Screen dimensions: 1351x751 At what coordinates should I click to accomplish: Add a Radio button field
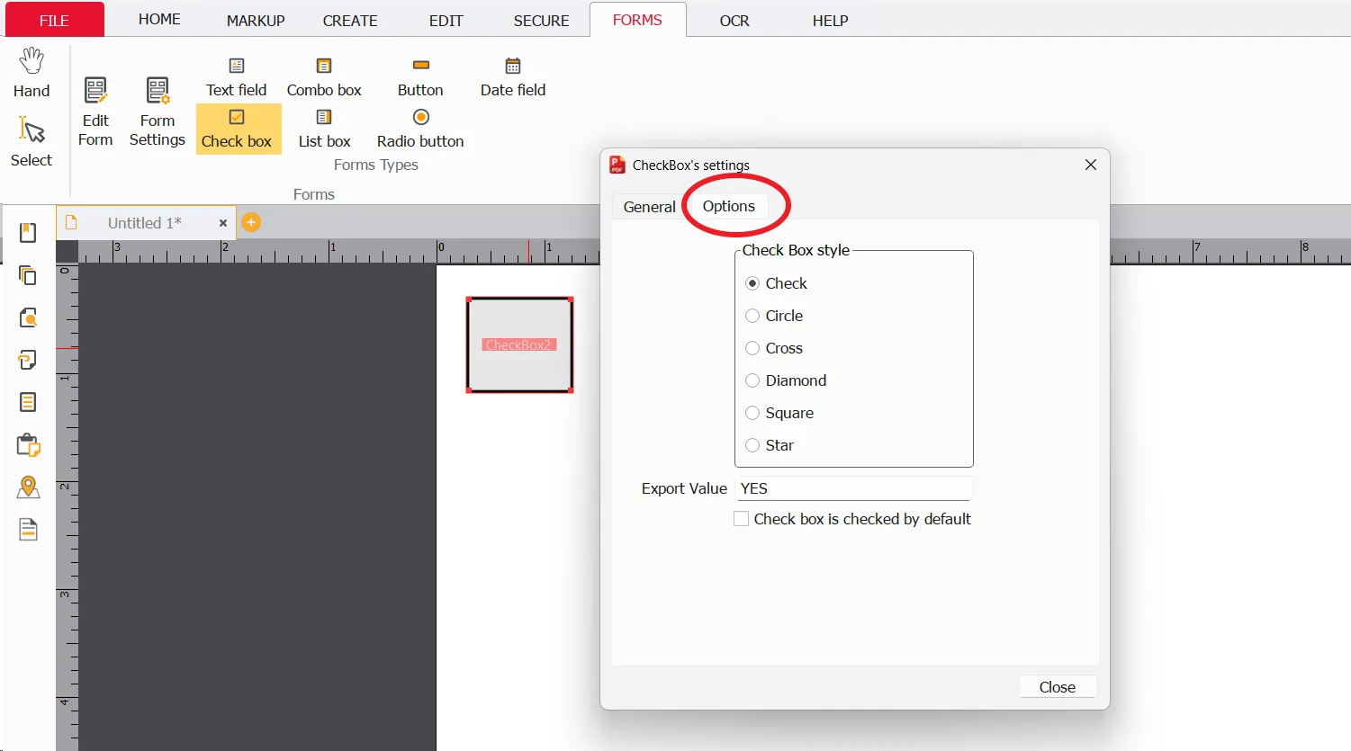(420, 129)
